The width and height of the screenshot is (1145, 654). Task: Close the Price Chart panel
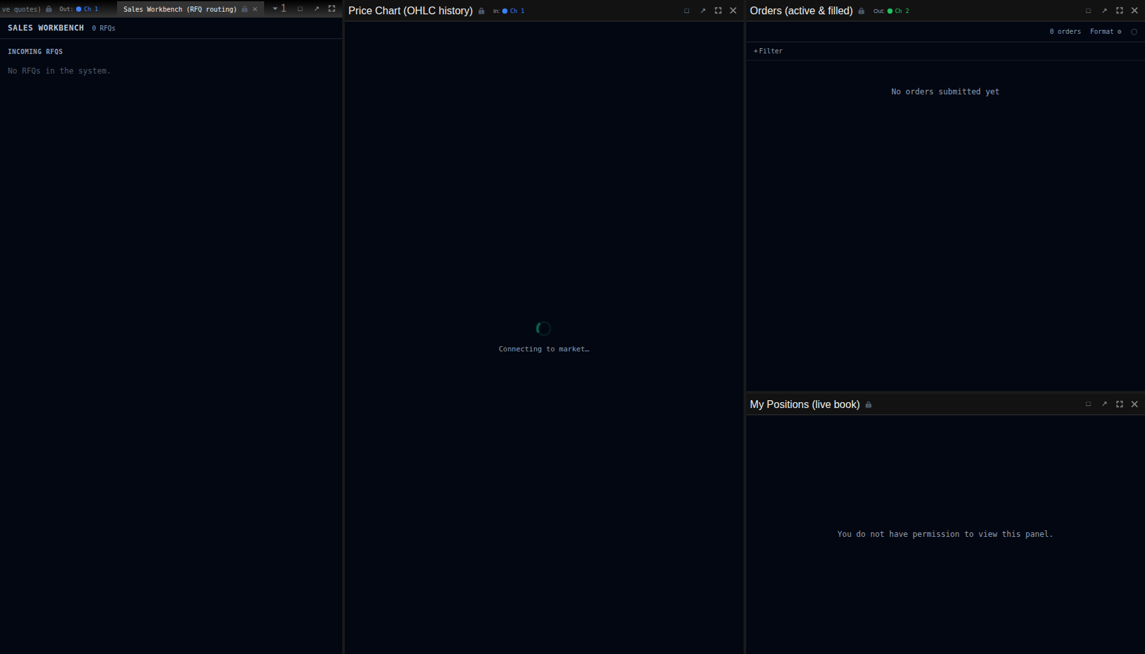pyautogui.click(x=733, y=11)
